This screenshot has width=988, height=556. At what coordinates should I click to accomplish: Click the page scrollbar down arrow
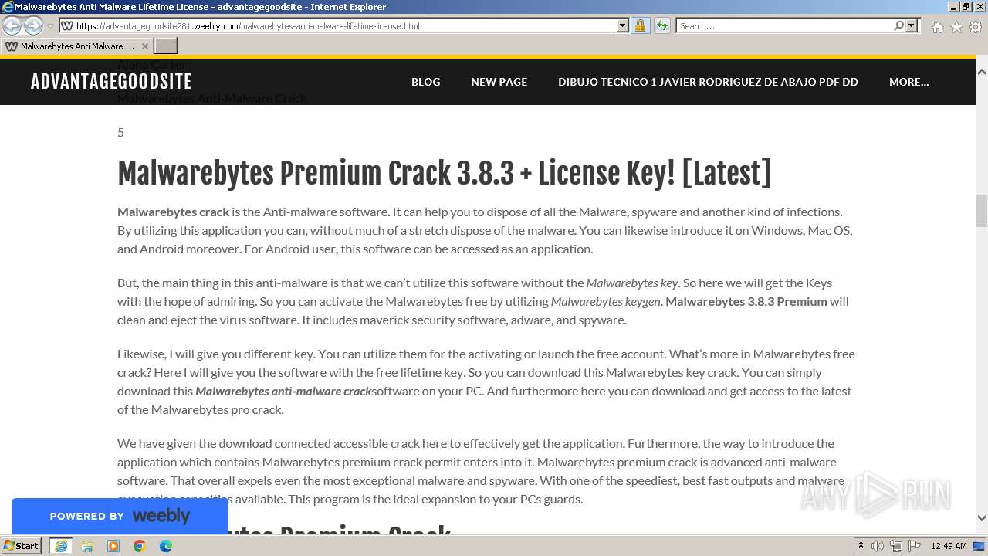[982, 518]
